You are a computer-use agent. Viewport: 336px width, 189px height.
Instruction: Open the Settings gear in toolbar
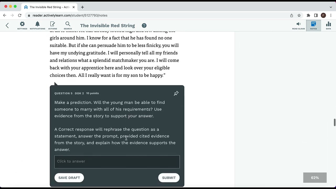tap(22, 25)
